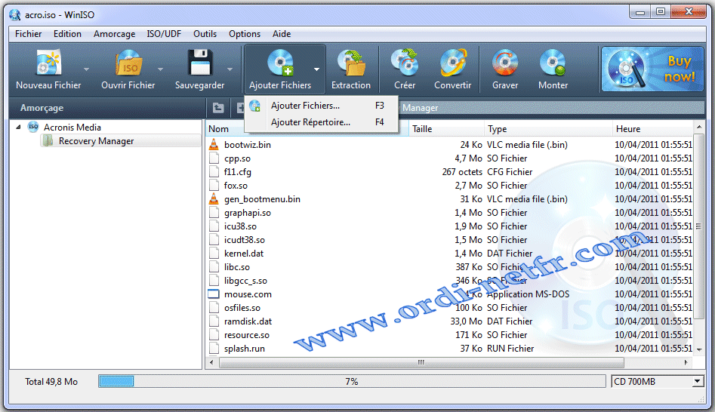
Task: Select the file icudt38.so
Action: [x=245, y=240]
